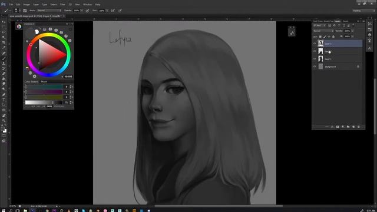The width and height of the screenshot is (377, 212).
Task: Open the layer Opacity arrow in Layers panel
Action: [352, 31]
